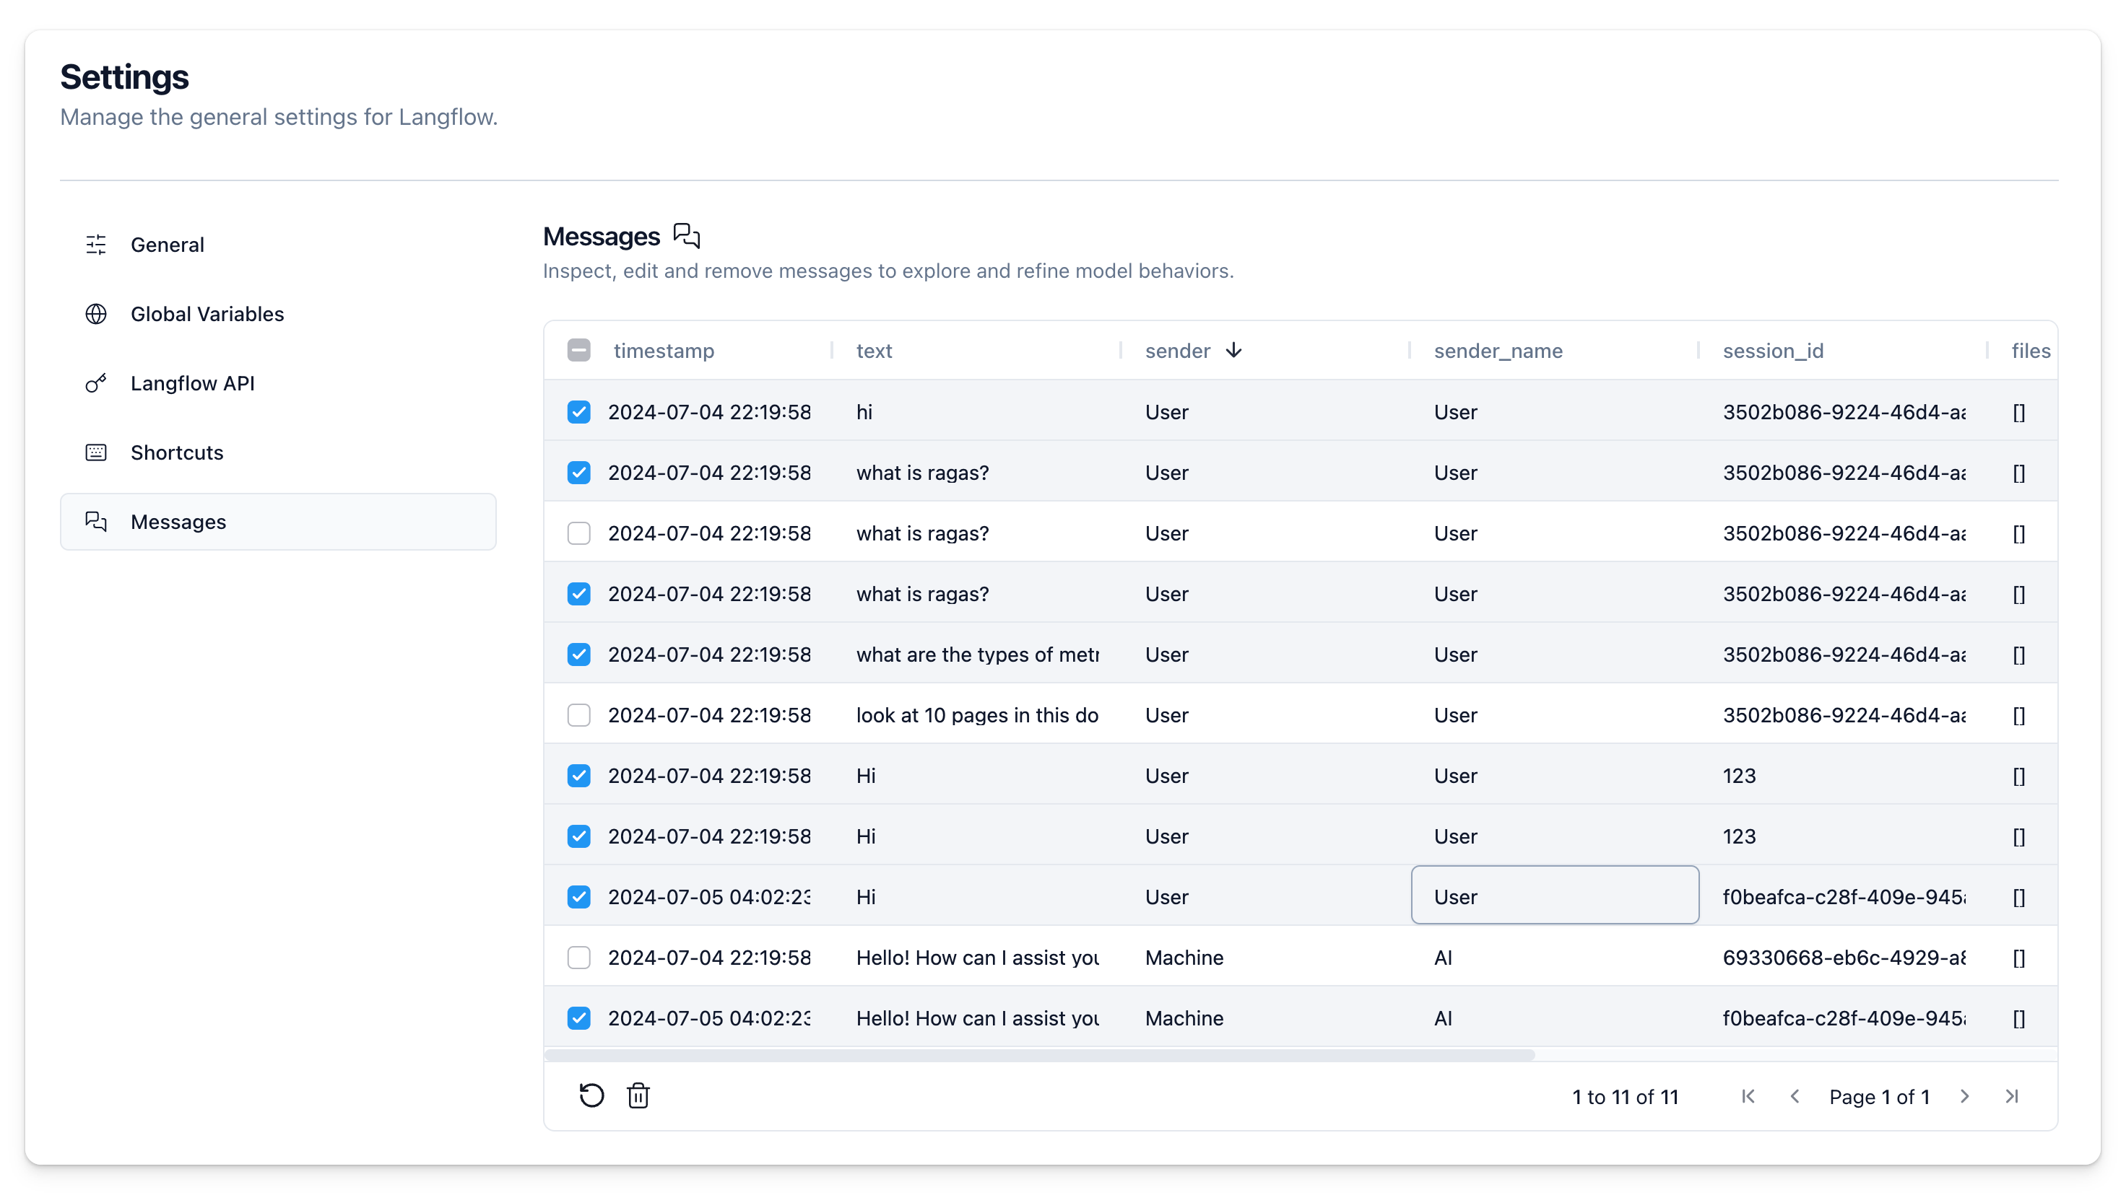Sort by the sender column arrow
Viewport: 2126px width, 1195px height.
point(1233,351)
